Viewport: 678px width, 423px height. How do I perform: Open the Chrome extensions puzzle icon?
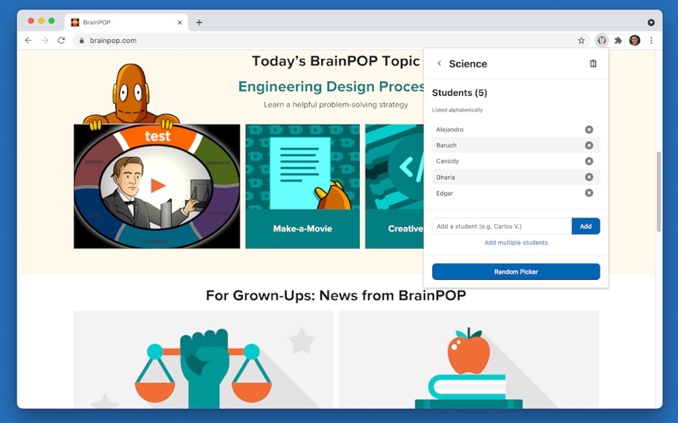coord(618,40)
